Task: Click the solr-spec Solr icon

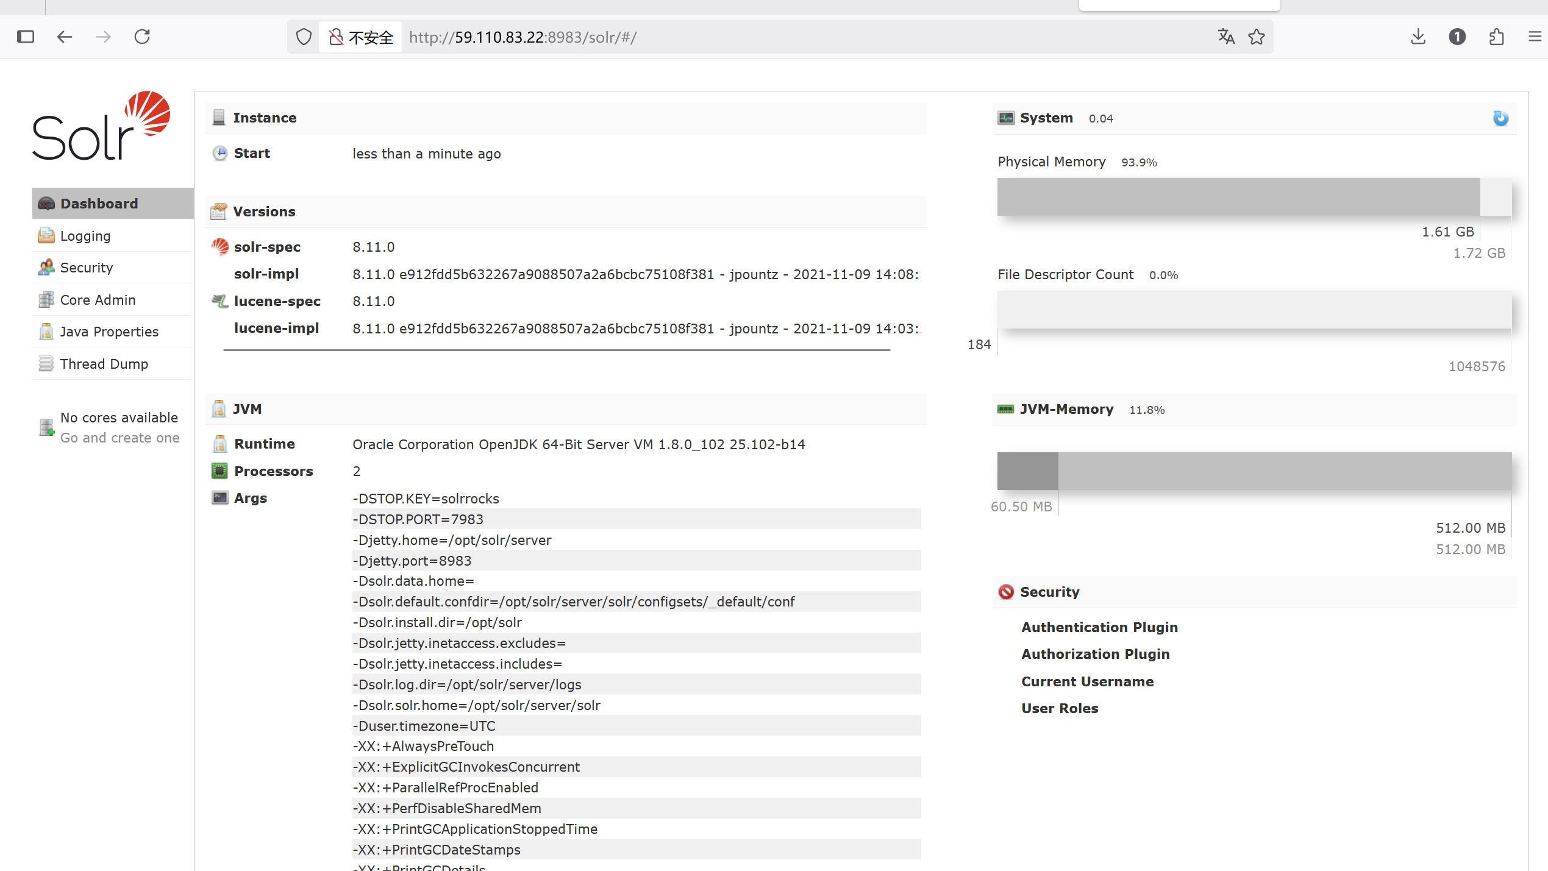Action: click(219, 247)
